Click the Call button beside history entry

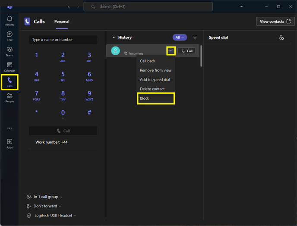click(186, 51)
